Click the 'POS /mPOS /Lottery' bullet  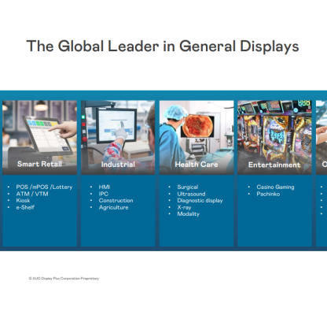click(44, 187)
